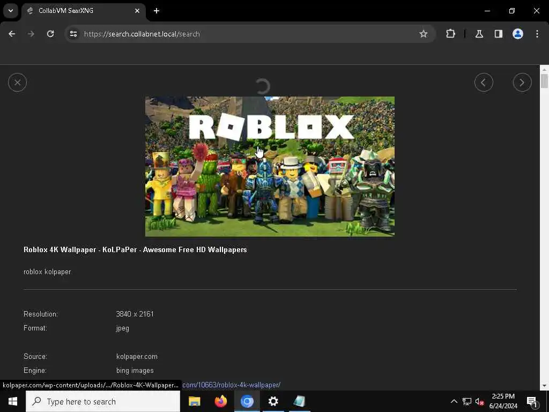
Task: Open the Roblox wallpaper image
Action: coord(270,166)
